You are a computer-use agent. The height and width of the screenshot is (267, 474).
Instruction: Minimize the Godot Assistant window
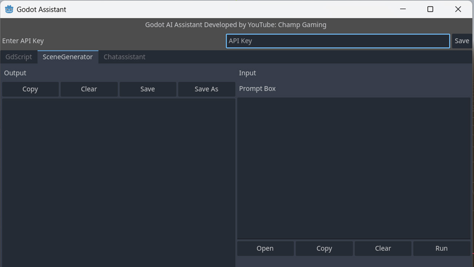pyautogui.click(x=403, y=9)
